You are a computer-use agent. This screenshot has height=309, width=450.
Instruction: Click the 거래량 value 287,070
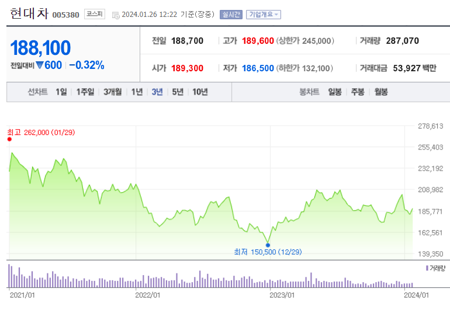coord(402,41)
